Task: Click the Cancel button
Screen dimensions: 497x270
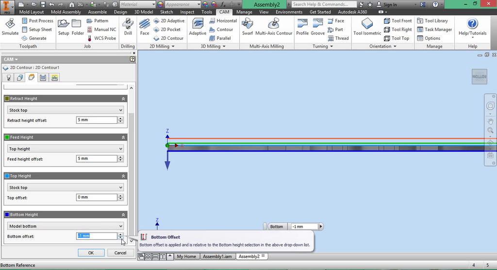Action: pyautogui.click(x=120, y=253)
